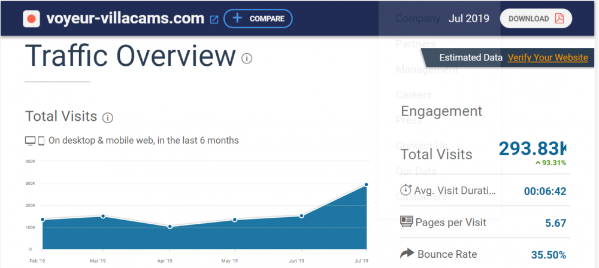This screenshot has height=268, width=599.
Task: Click the Total Visits info icon
Action: tap(108, 117)
